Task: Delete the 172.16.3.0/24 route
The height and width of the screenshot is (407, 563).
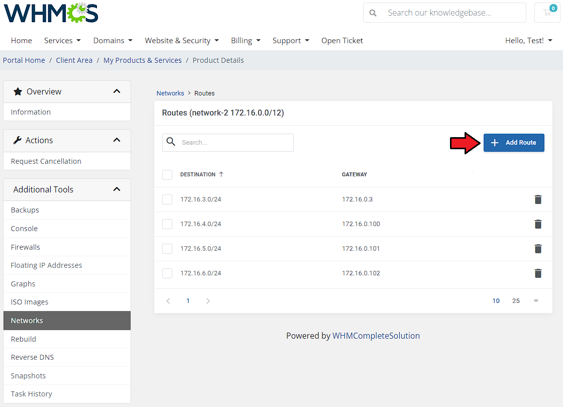Action: pos(538,199)
